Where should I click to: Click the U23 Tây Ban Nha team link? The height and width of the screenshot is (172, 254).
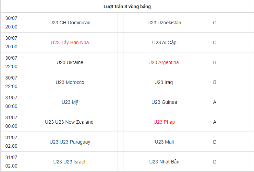click(70, 42)
